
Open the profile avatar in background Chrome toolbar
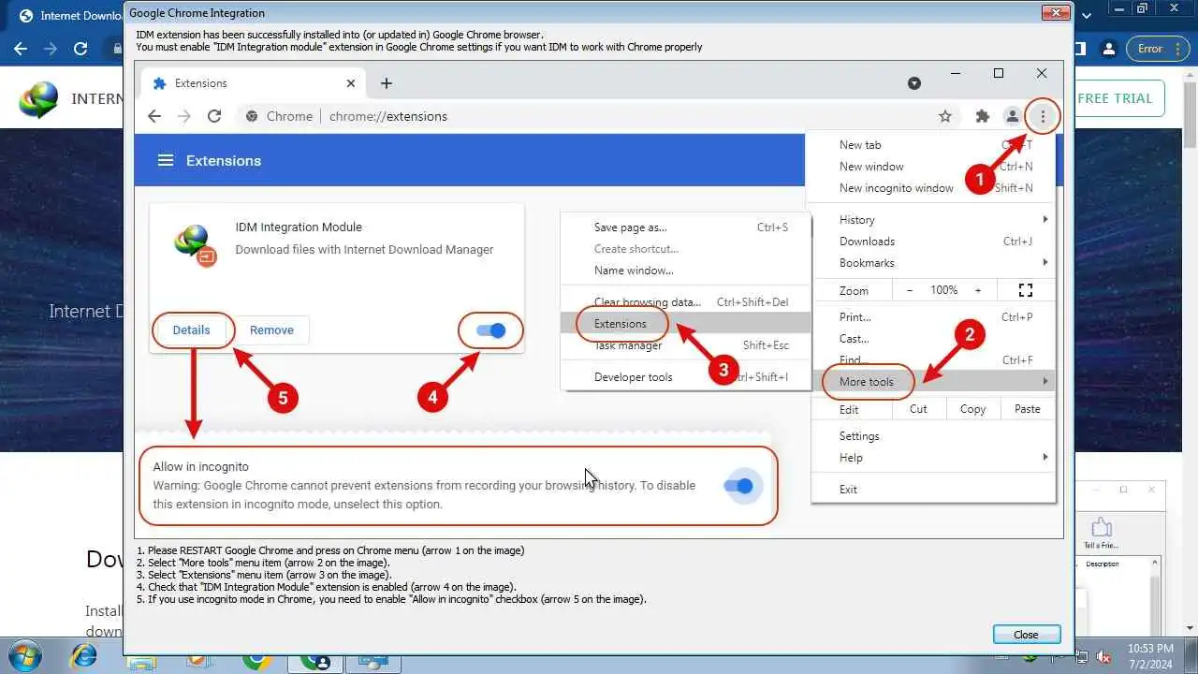point(1109,49)
